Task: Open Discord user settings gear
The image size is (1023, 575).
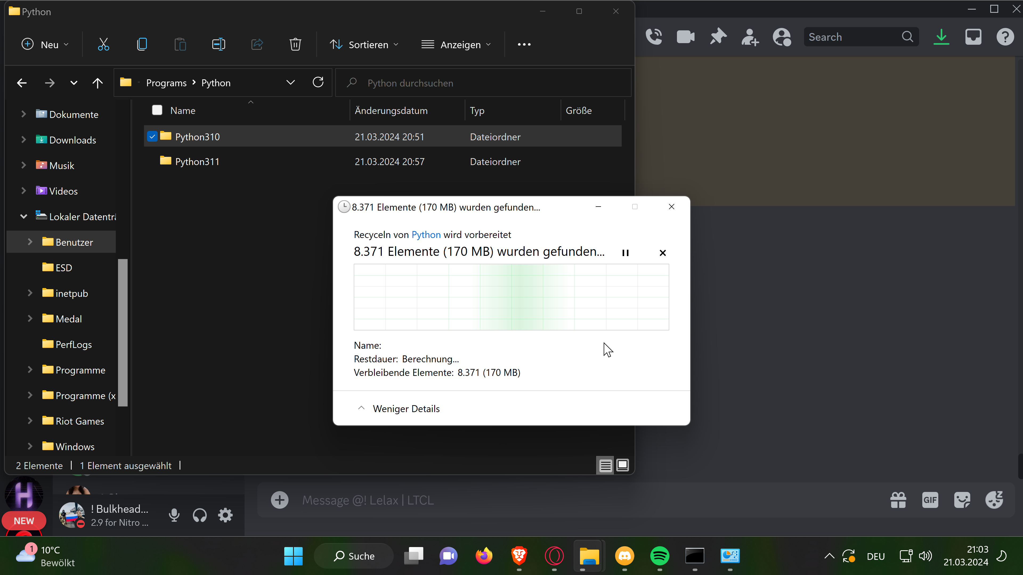Action: click(x=225, y=515)
